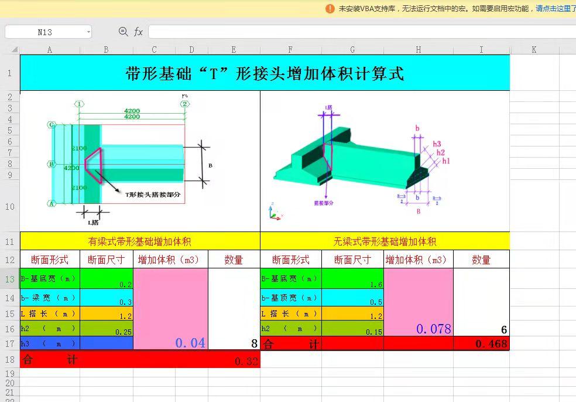Click inside the empty formula bar
576x402 pixels.
tap(351, 32)
